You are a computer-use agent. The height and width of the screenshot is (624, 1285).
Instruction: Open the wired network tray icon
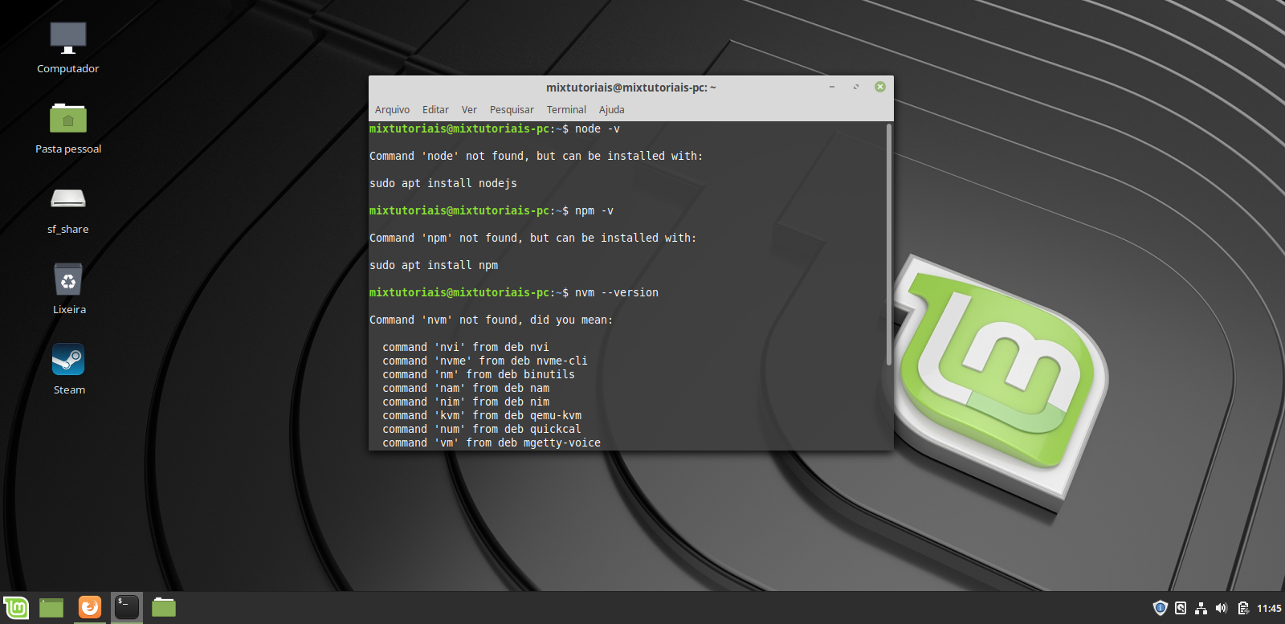1201,608
